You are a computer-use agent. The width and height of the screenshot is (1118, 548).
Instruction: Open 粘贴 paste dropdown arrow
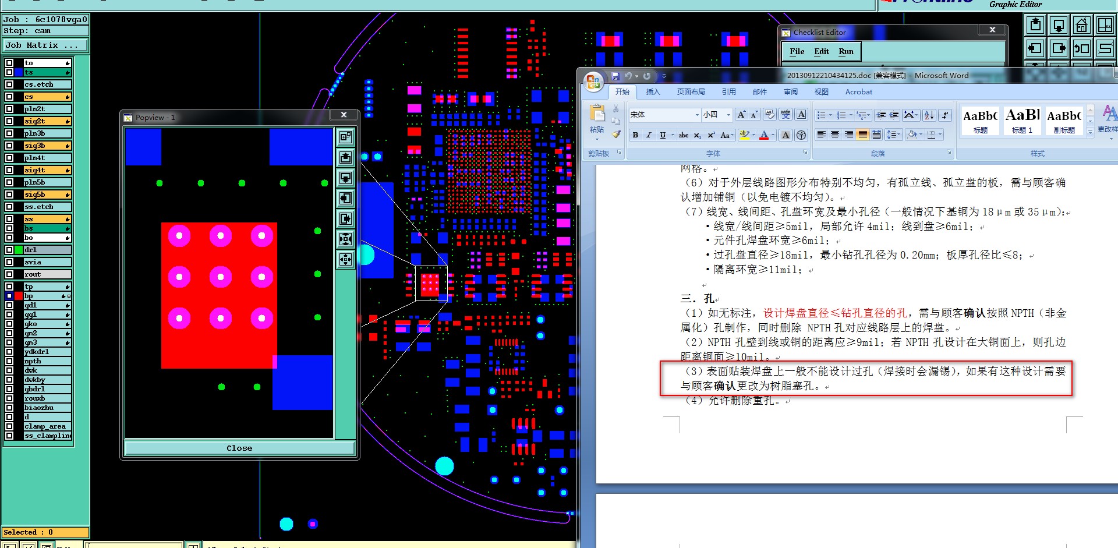(597, 139)
